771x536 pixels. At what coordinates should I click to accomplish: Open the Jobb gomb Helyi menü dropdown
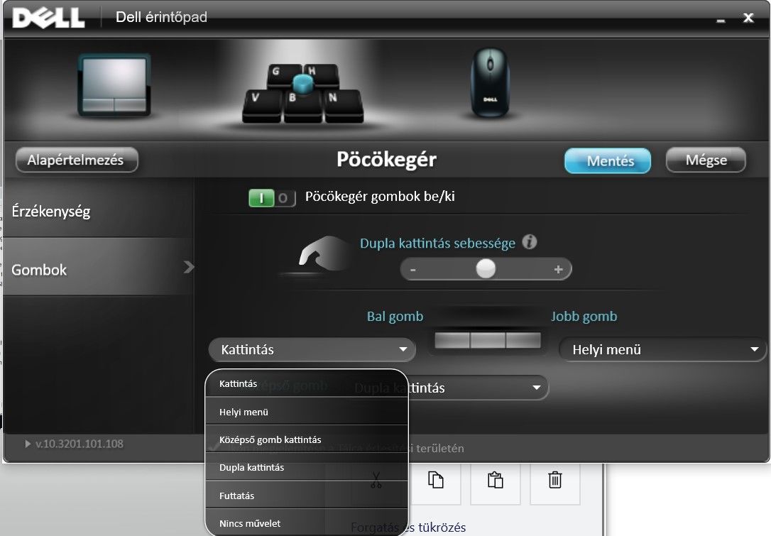(663, 349)
